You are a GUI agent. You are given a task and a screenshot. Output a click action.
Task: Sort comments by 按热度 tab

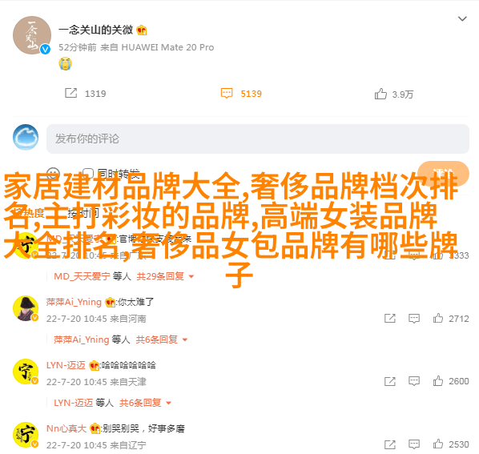pyautogui.click(x=30, y=213)
